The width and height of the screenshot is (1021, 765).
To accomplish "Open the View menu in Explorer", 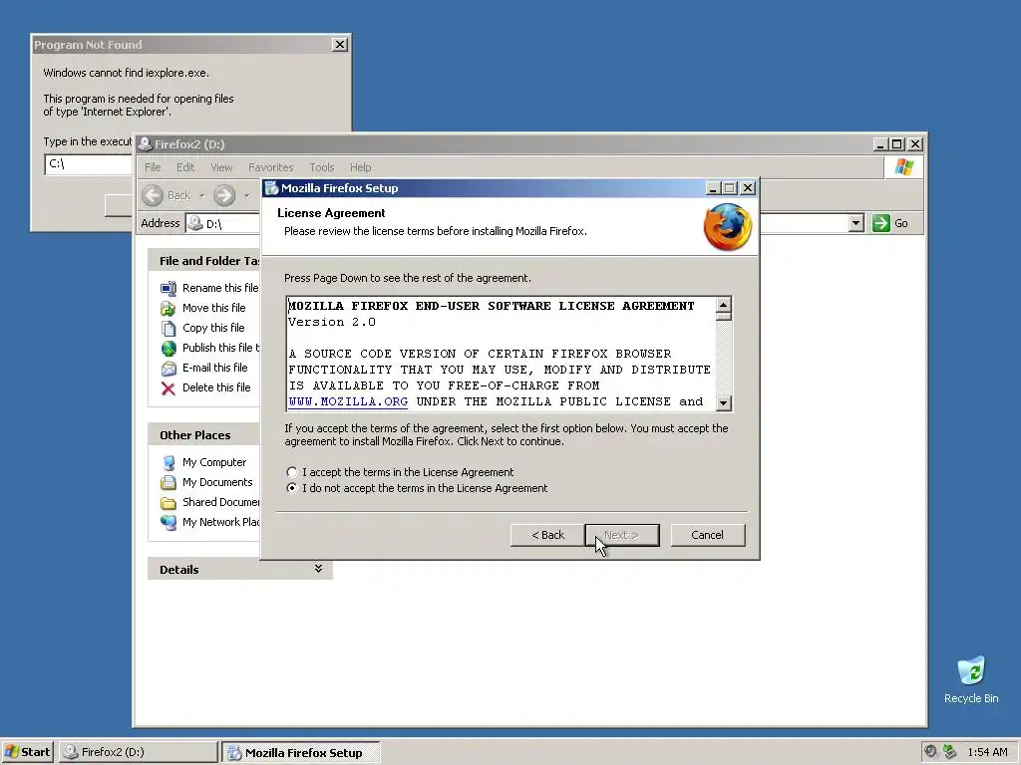I will (x=221, y=167).
